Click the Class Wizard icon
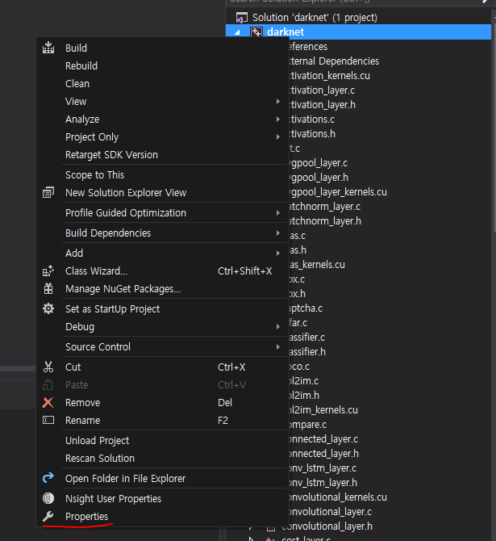496x541 pixels. (48, 270)
